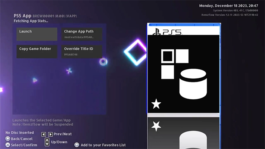Viewport: 265px width, 149px height.
Task: Click the 'Up/Down' hint label
Action: pos(59,142)
